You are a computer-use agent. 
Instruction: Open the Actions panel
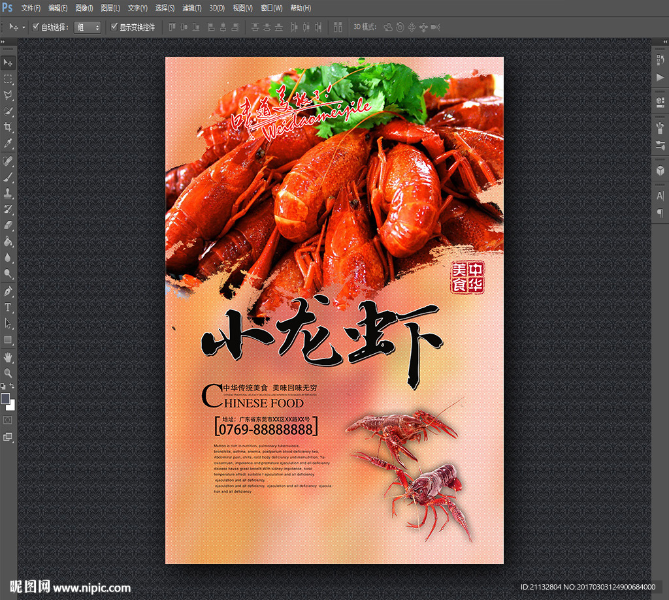tap(660, 77)
